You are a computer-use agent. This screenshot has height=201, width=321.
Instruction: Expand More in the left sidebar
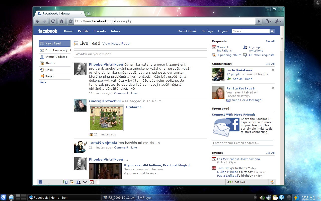pyautogui.click(x=43, y=82)
